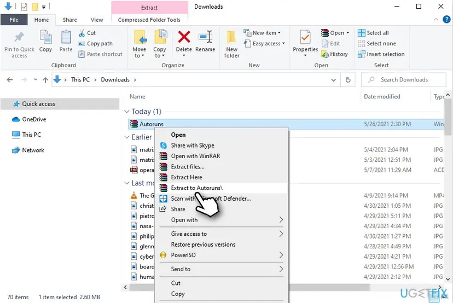The width and height of the screenshot is (453, 303).
Task: Open Customize Quick Access Toolbar dropdown
Action: coord(44,7)
